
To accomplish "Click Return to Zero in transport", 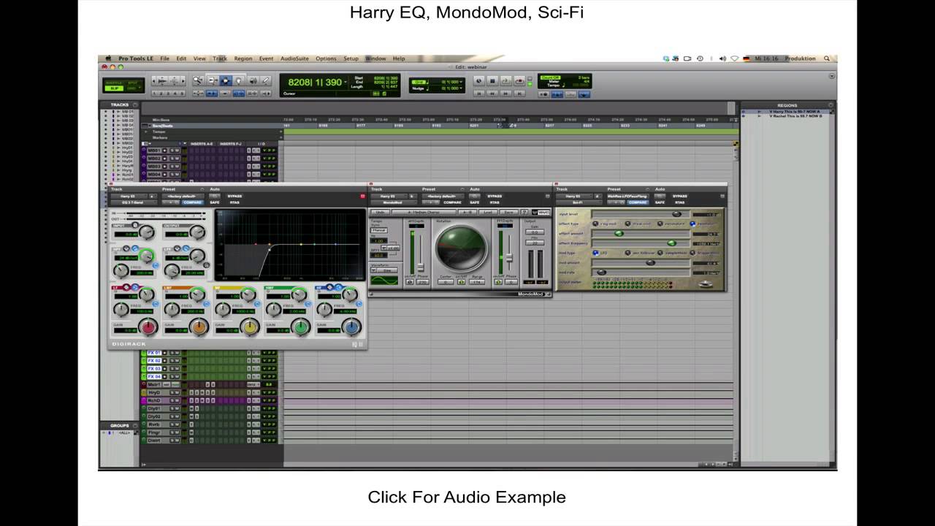I will (x=479, y=94).
